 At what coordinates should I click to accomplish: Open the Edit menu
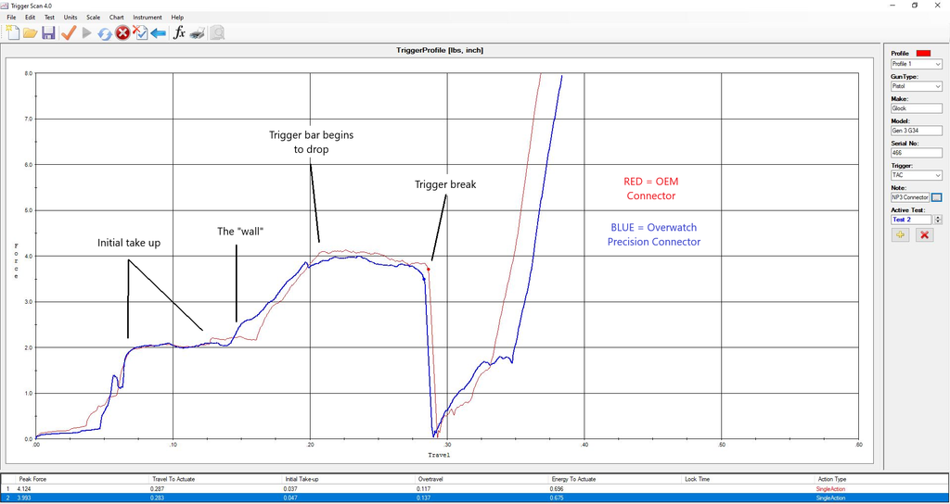pos(31,18)
